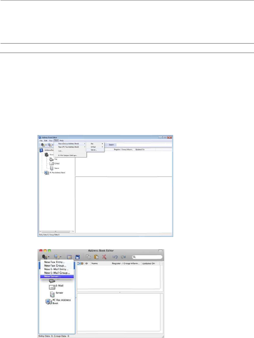Click the Copy icon in the Mac toolbar
Image resolution: width=254 pixels, height=338 pixels.
click(x=88, y=257)
